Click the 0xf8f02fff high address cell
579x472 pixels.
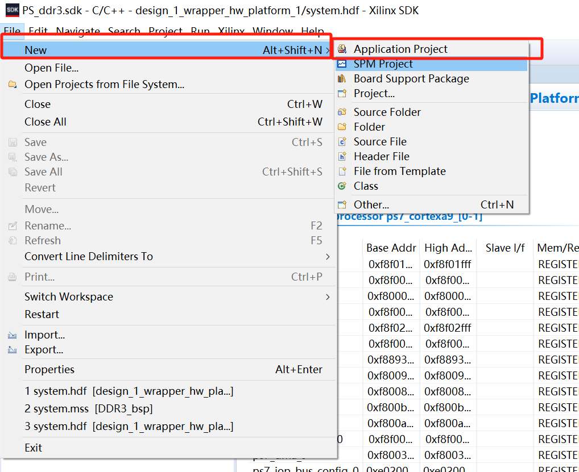point(448,328)
